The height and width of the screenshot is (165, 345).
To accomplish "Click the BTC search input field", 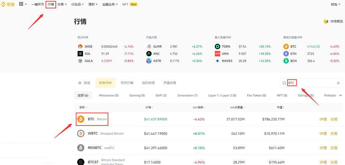I will (x=310, y=83).
